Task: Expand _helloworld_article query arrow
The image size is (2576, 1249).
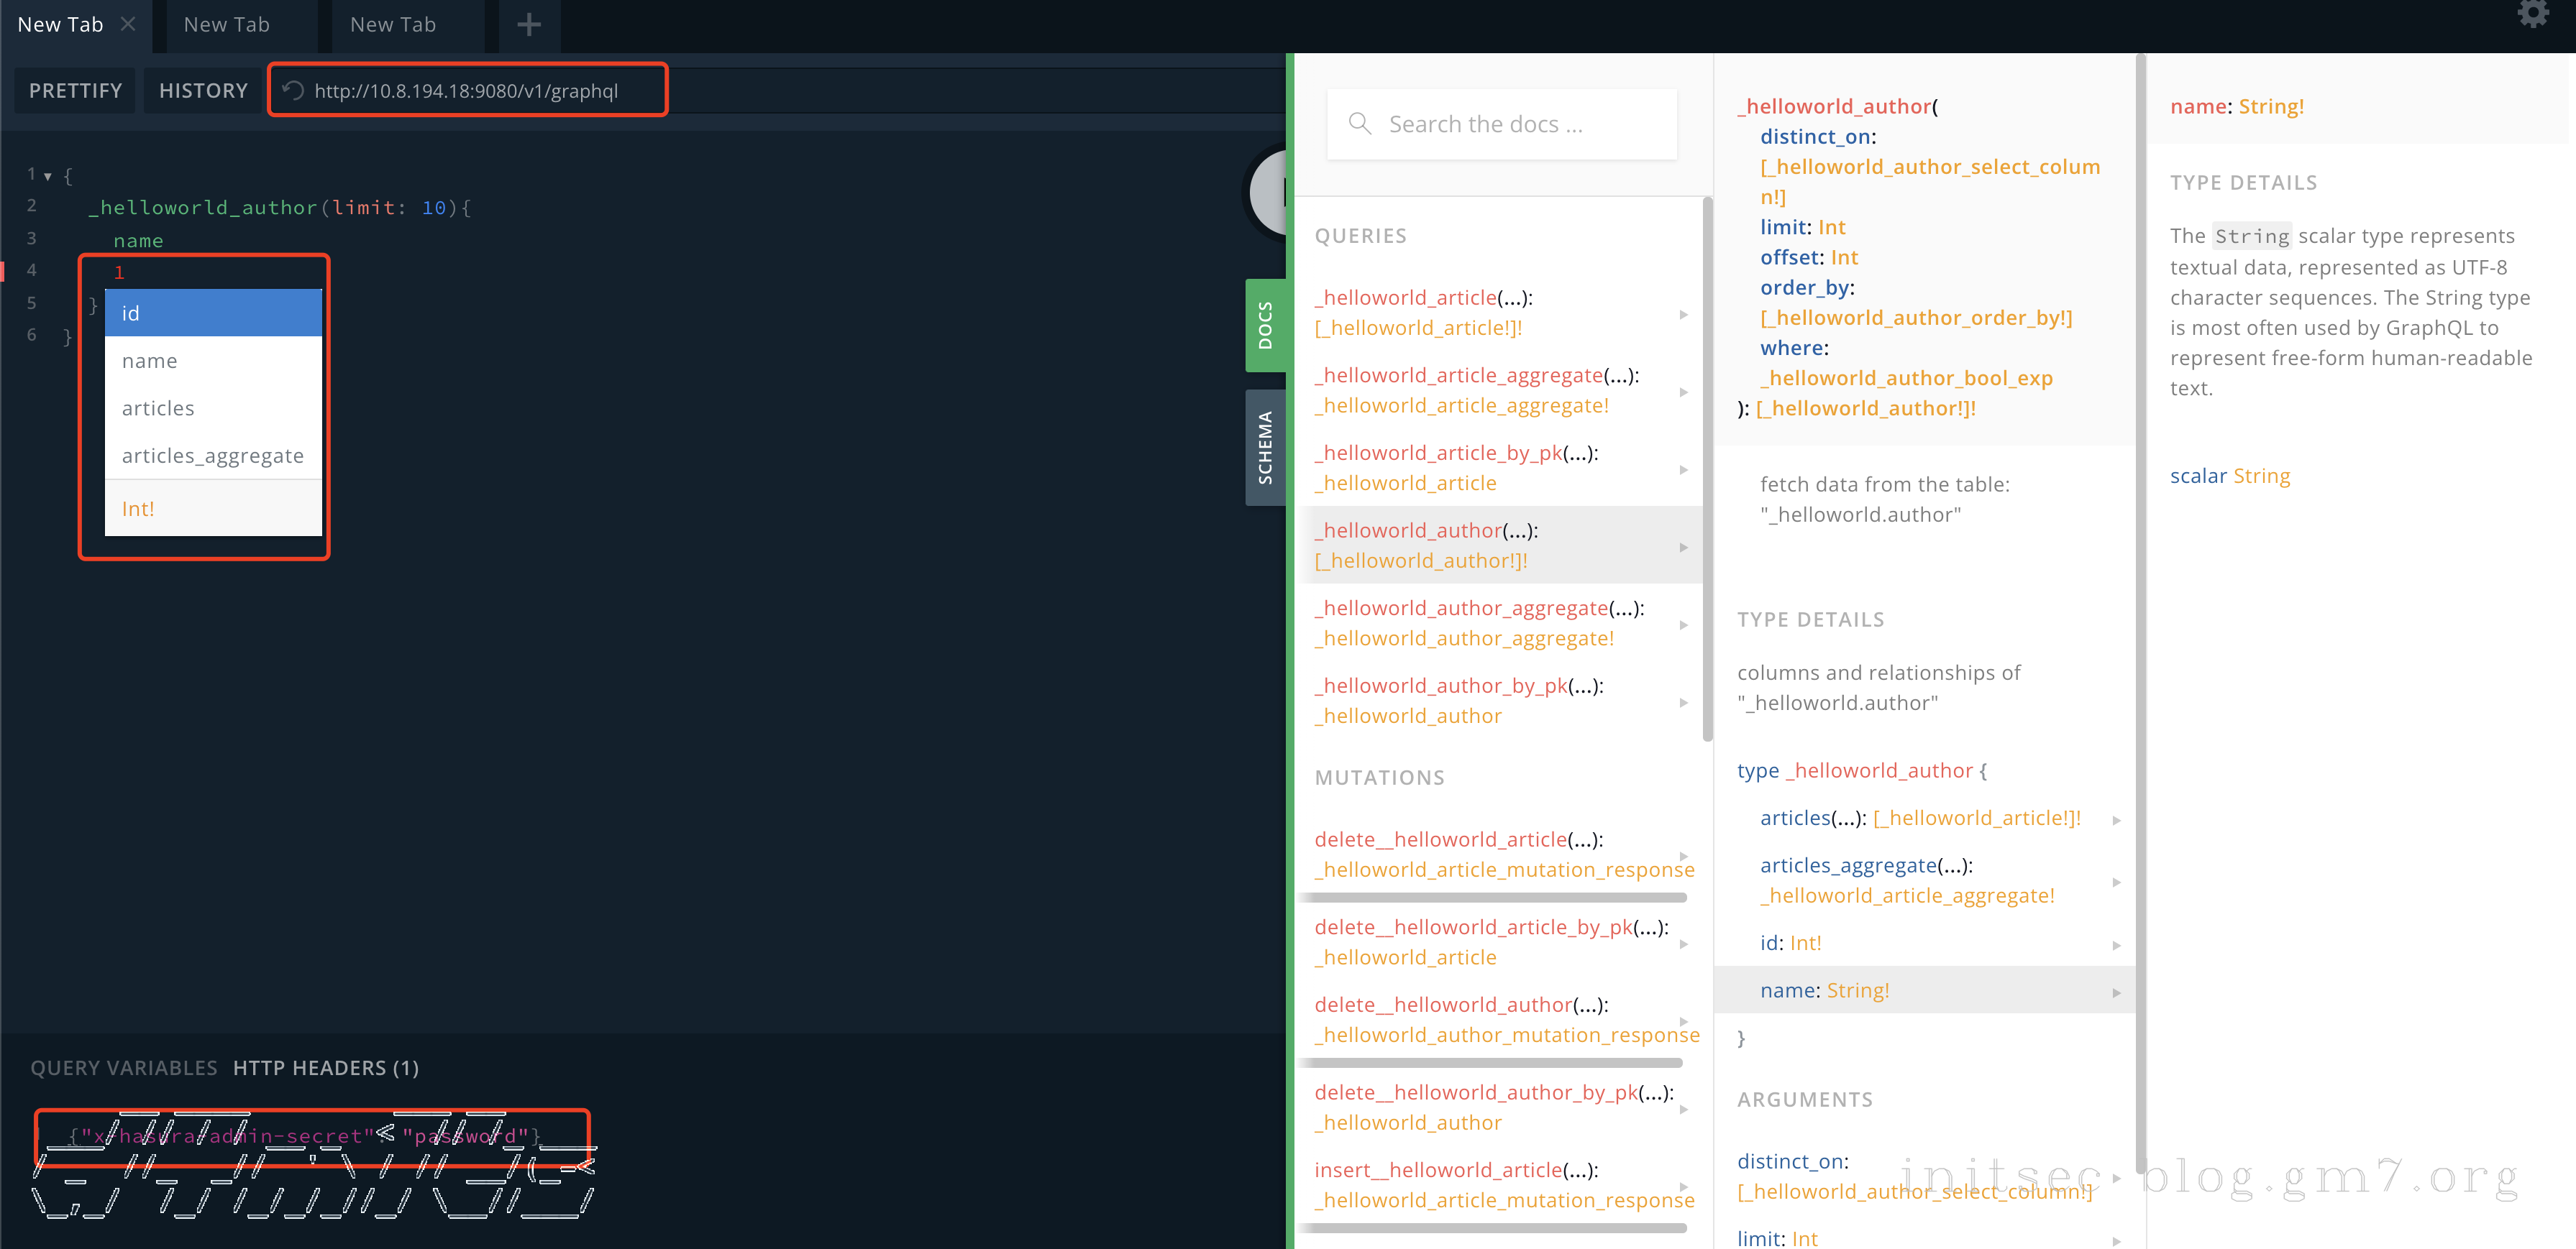Action: pyautogui.click(x=1684, y=314)
